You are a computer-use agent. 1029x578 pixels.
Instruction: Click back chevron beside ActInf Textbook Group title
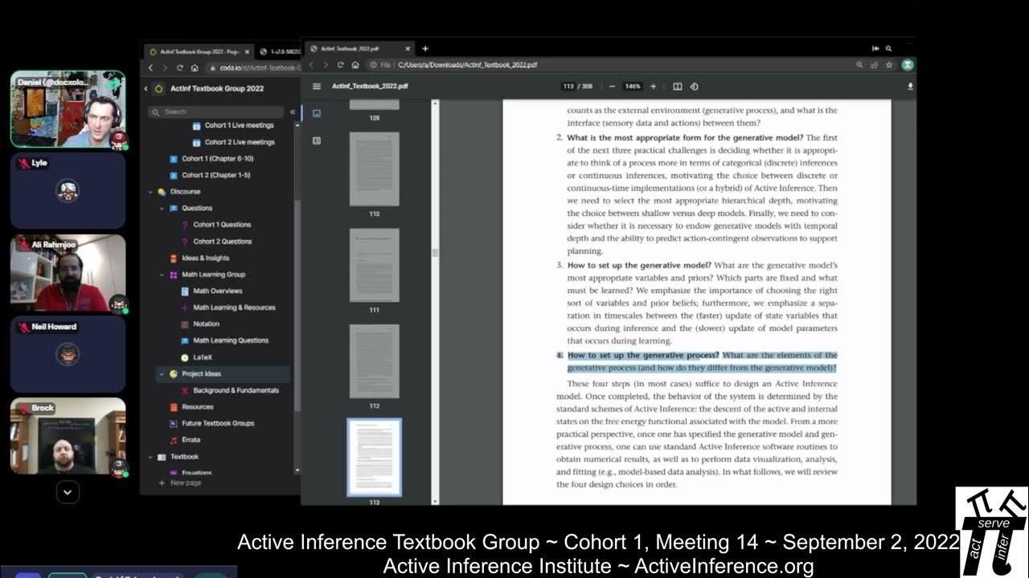coord(146,88)
